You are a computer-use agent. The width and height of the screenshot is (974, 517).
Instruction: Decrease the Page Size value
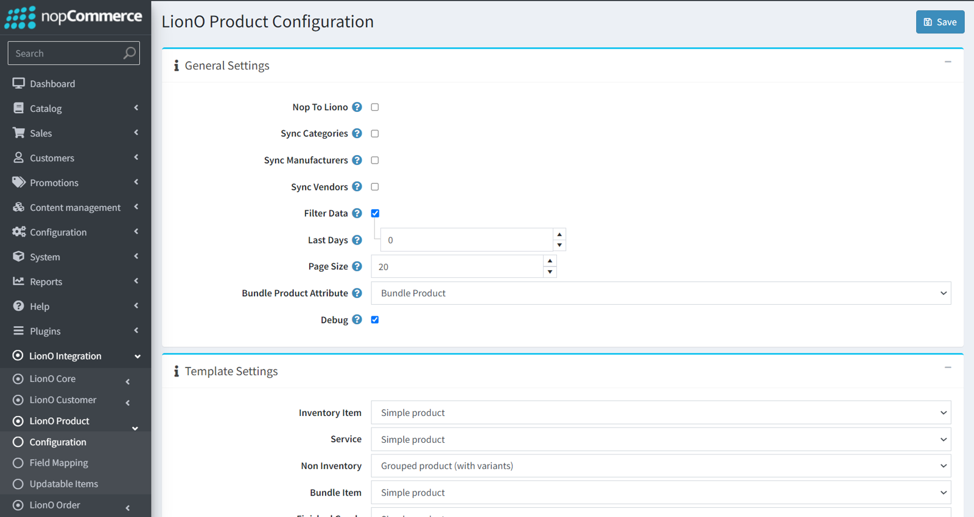pos(550,272)
